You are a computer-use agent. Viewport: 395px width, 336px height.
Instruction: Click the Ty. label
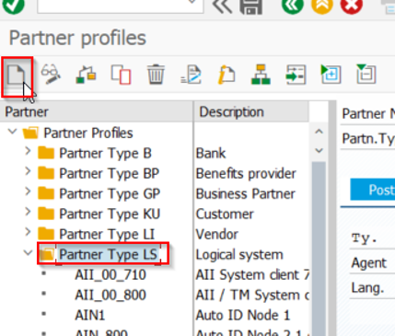(364, 238)
